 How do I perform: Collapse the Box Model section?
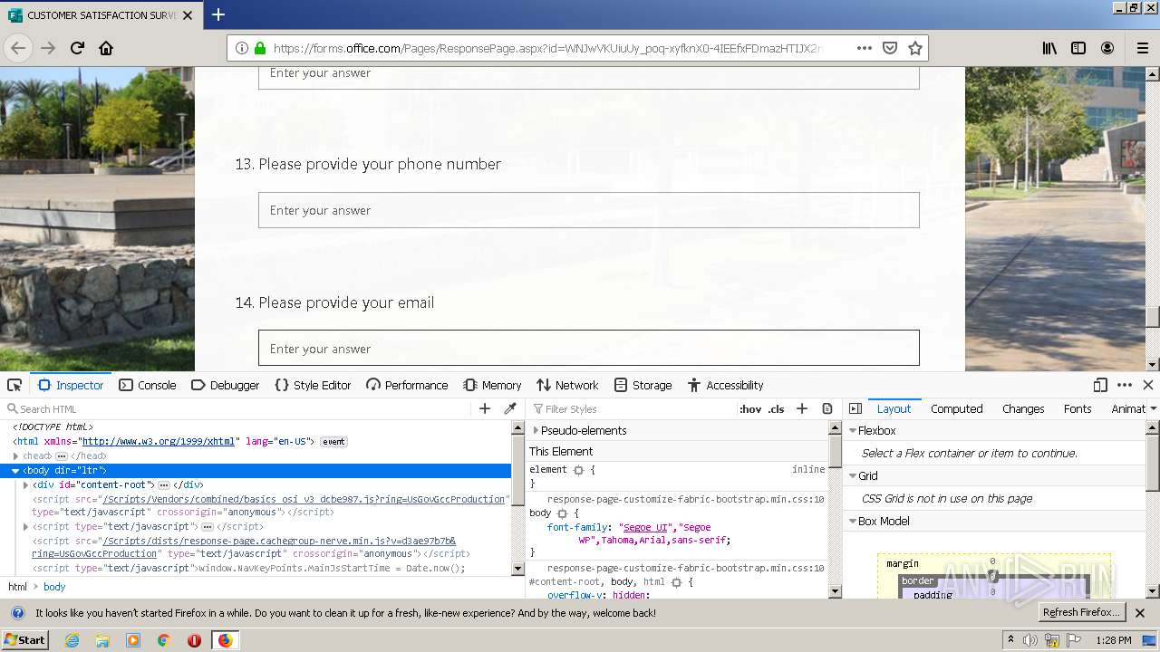point(853,522)
